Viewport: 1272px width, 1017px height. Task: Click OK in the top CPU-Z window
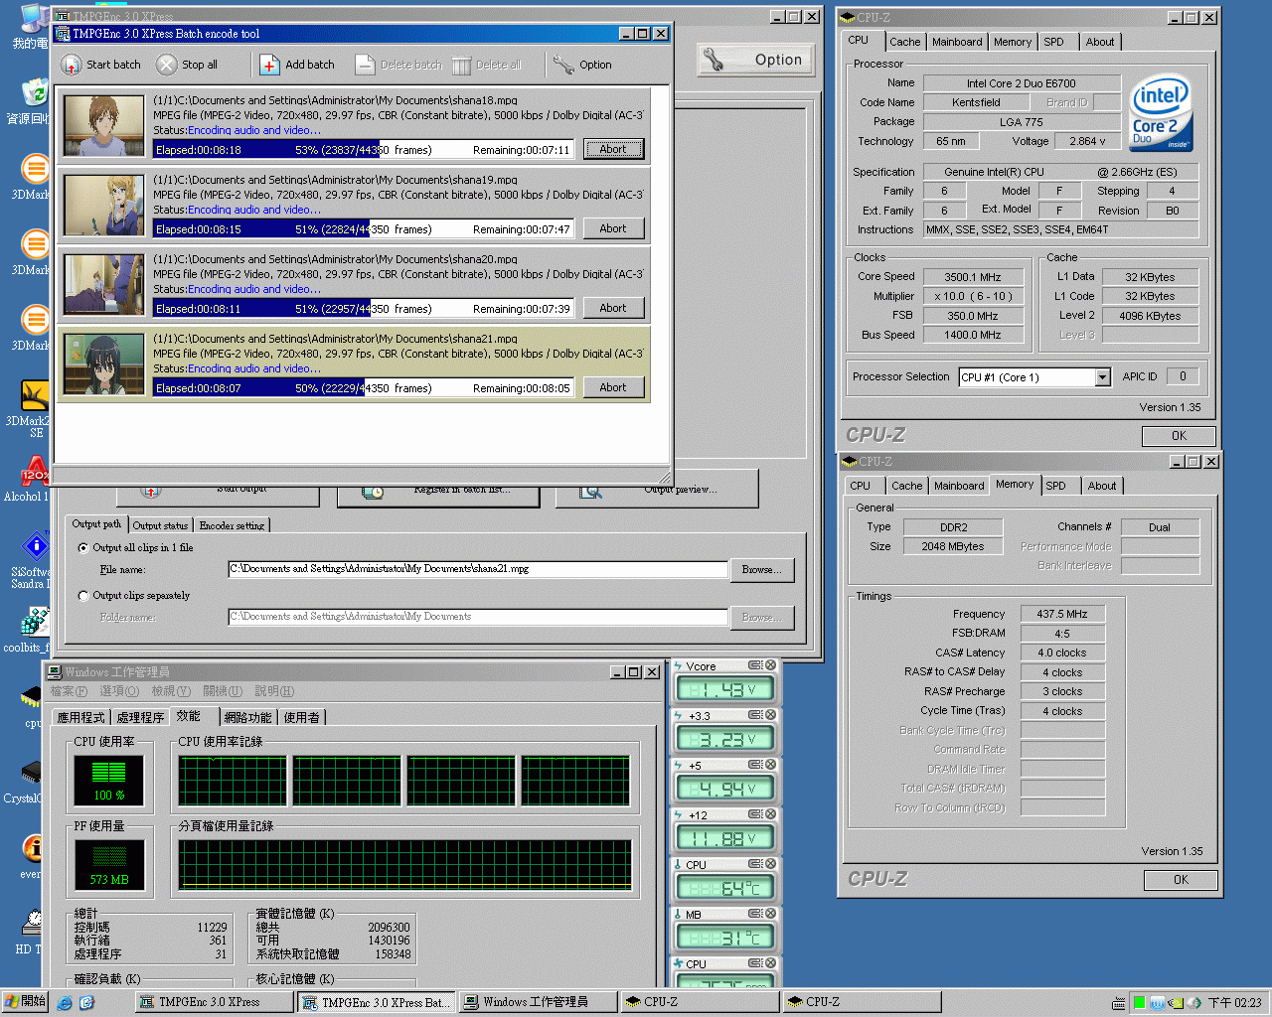[x=1179, y=436]
